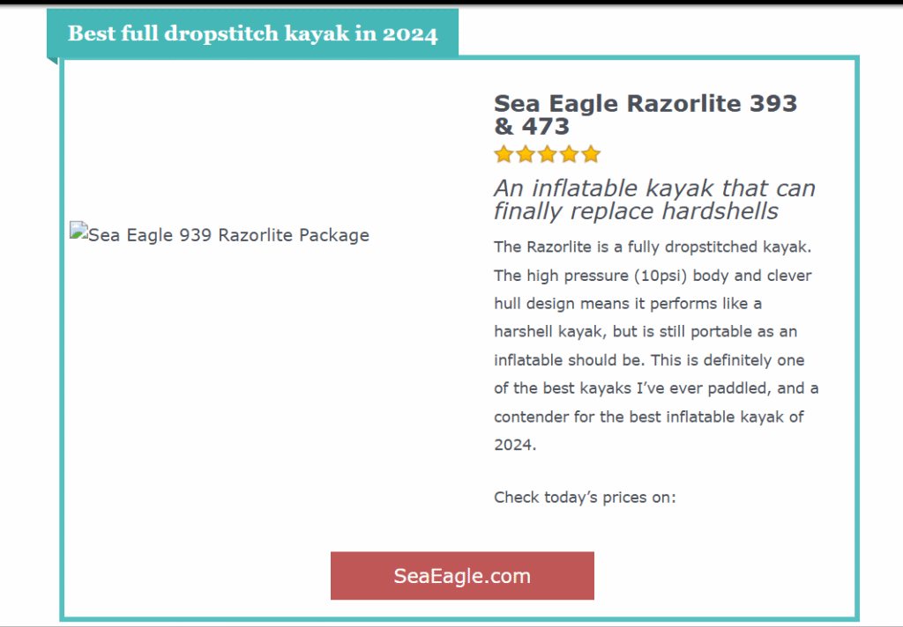
Task: Click the fifth and last rating star
Action: [x=591, y=155]
